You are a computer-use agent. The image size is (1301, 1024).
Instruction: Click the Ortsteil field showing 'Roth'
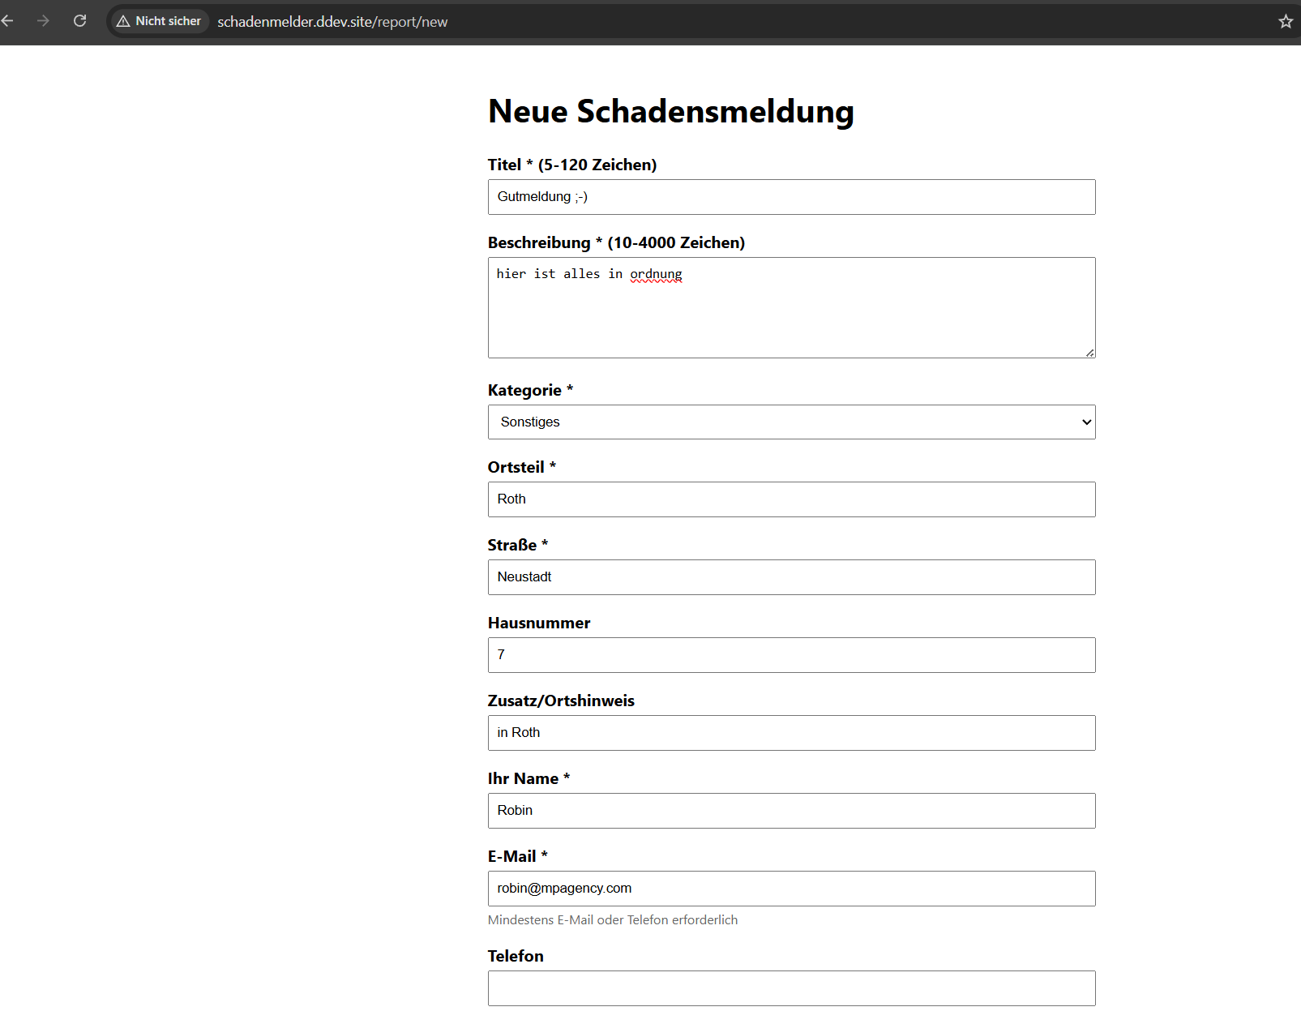791,499
